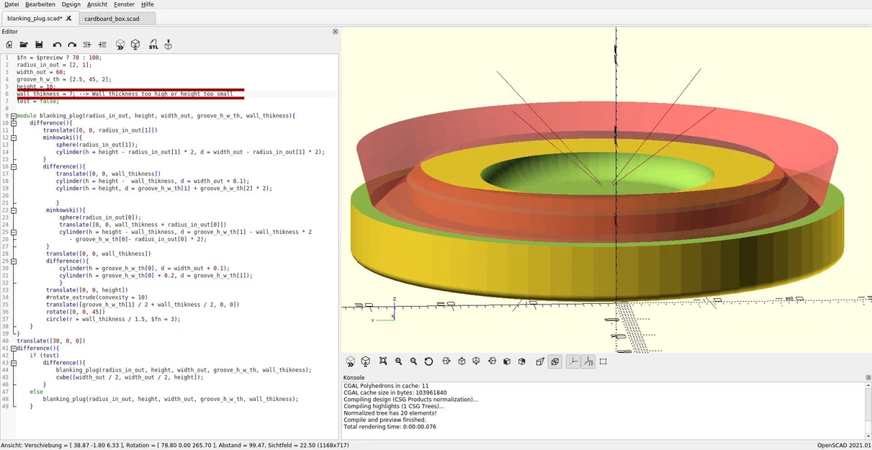Zoom out of the 3D view
The width and height of the screenshot is (872, 450).
pyautogui.click(x=413, y=361)
